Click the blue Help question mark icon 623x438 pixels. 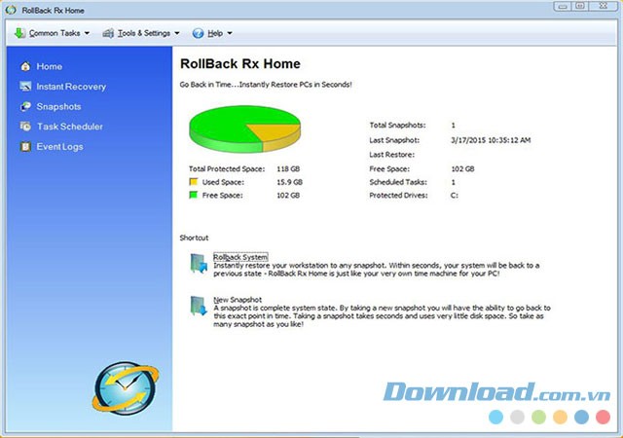click(199, 33)
